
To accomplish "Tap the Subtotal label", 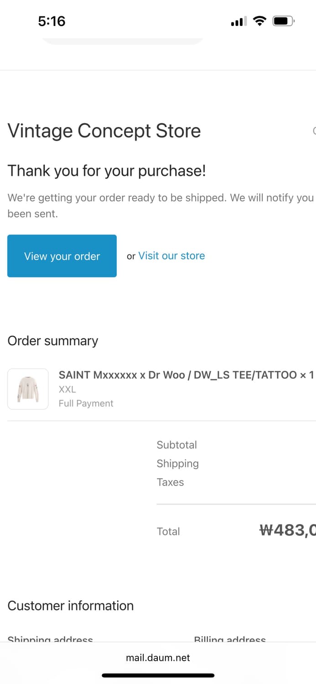I will click(x=177, y=445).
